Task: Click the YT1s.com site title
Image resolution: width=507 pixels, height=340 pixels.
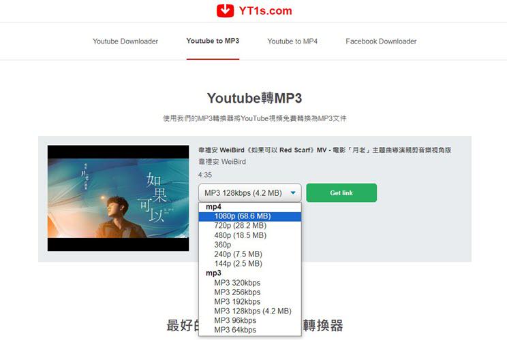Action: [265, 11]
